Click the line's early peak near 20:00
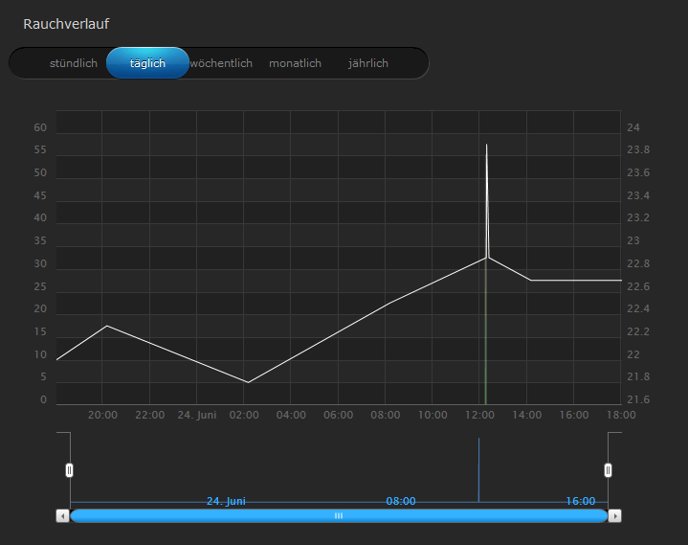This screenshot has height=545, width=688. [x=105, y=326]
